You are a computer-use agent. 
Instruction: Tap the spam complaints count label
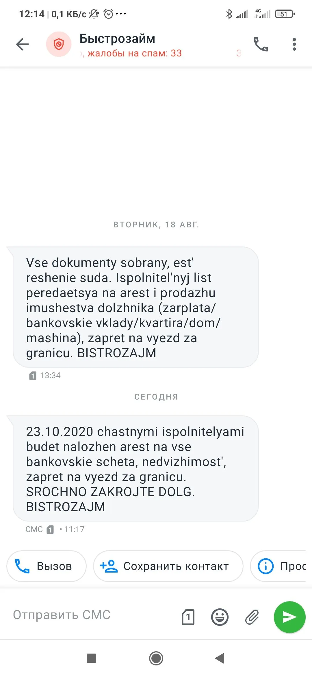135,53
